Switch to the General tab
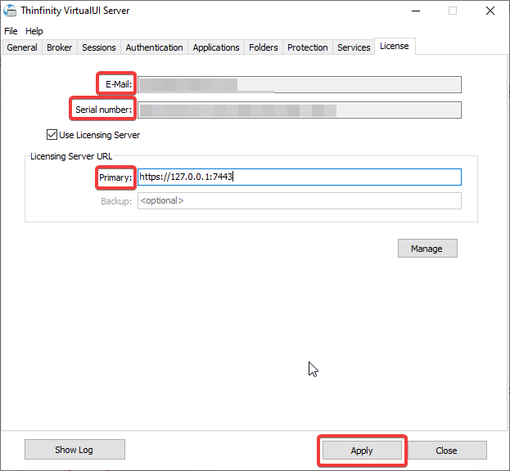The height and width of the screenshot is (471, 510). pos(22,47)
